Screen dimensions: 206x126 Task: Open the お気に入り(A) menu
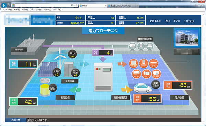(36, 10)
